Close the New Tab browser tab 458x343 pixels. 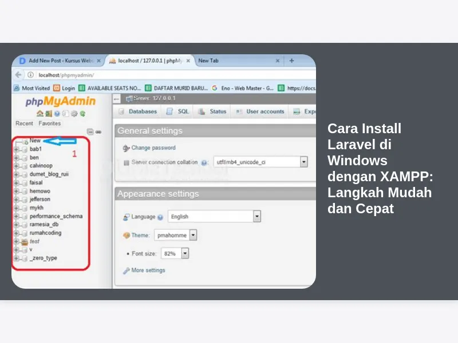click(x=278, y=61)
